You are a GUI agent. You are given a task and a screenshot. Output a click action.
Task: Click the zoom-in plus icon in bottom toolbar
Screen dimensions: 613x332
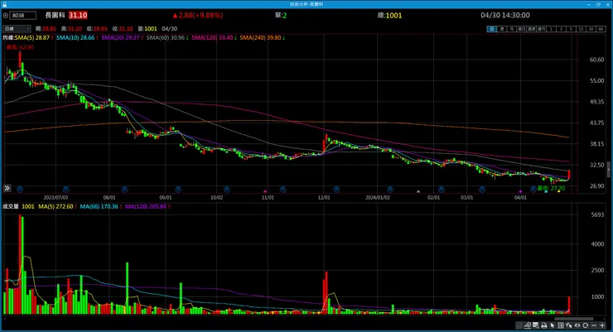click(x=602, y=325)
